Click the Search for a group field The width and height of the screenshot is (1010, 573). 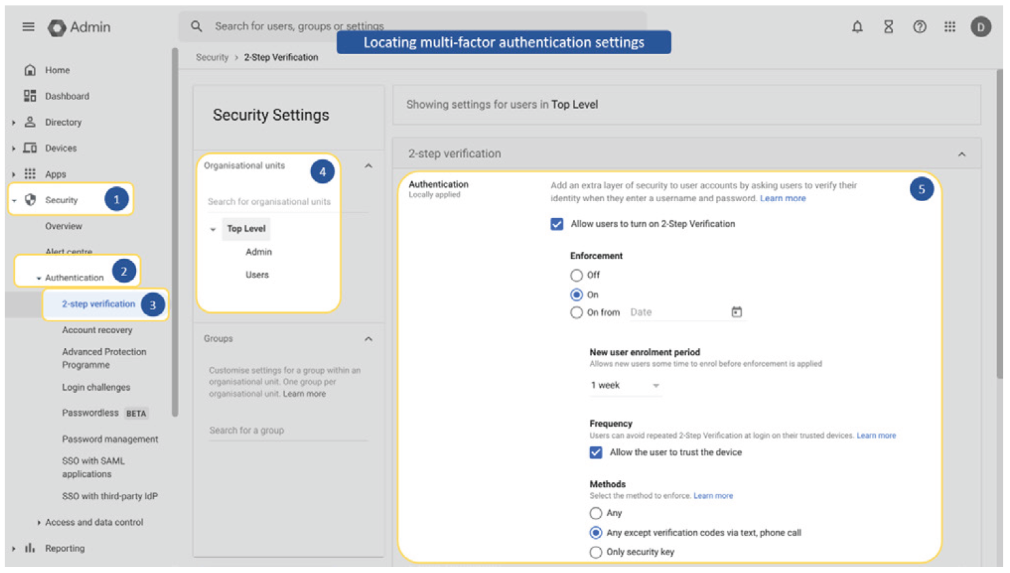289,431
